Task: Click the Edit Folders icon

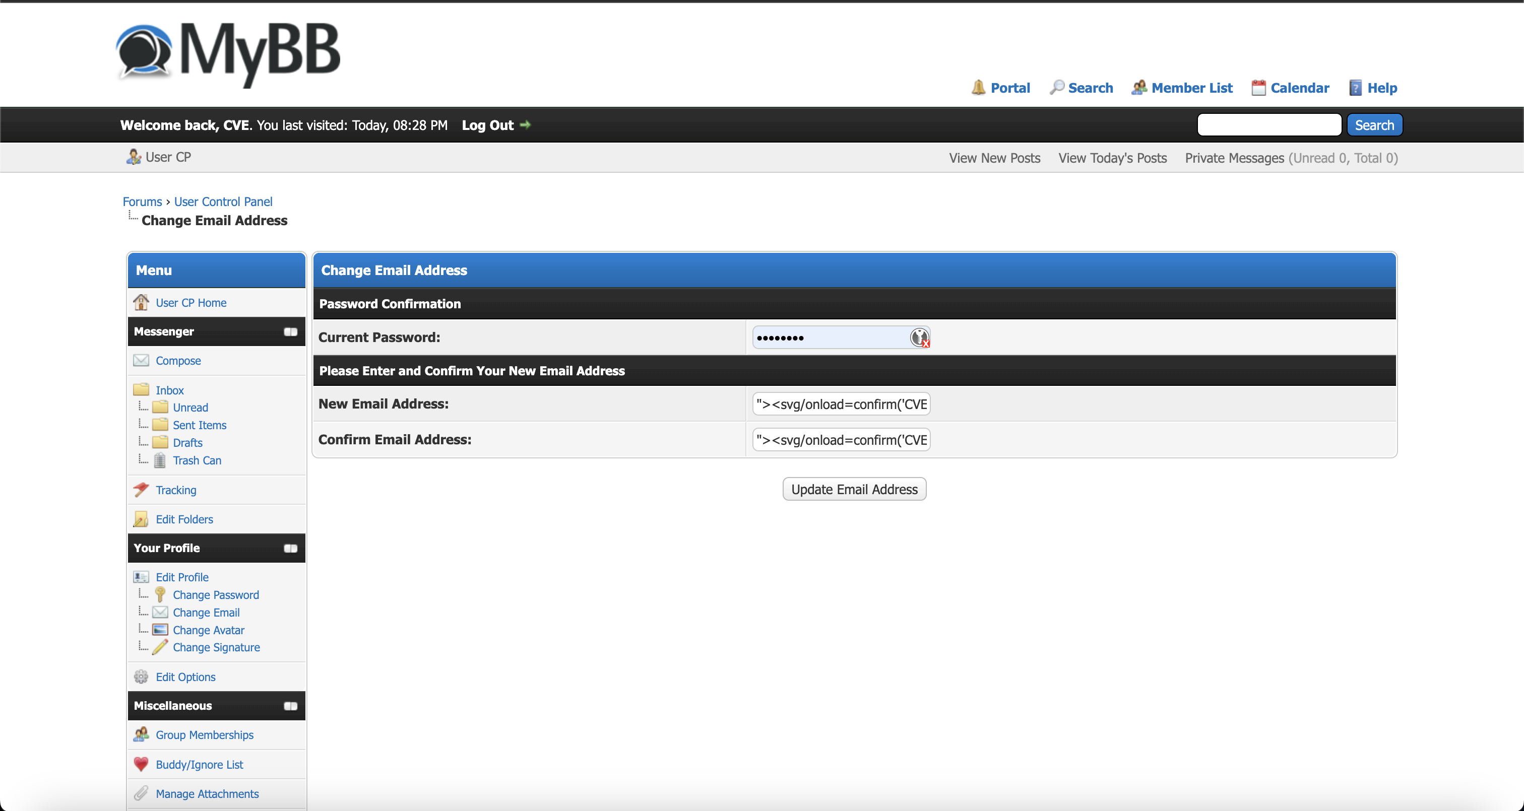Action: [141, 519]
